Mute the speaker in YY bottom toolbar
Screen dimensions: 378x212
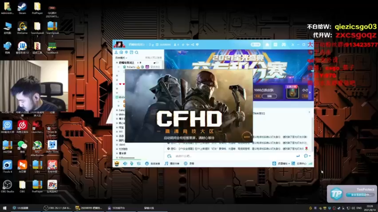click(125, 163)
